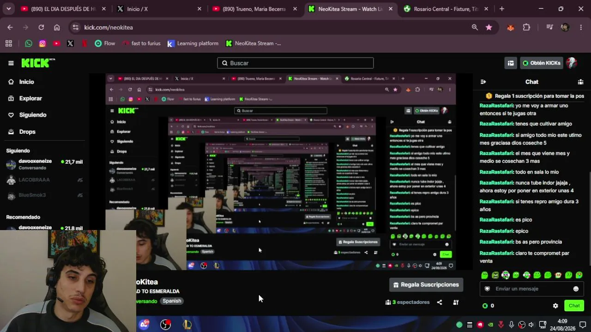This screenshot has height=332, width=591.
Task: Open the clock showing 4:09
Action: (562, 325)
